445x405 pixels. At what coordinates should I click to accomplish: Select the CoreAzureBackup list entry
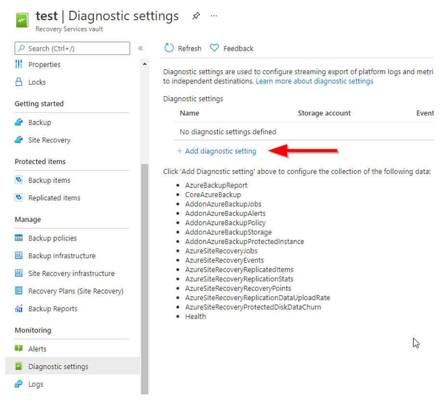[213, 195]
